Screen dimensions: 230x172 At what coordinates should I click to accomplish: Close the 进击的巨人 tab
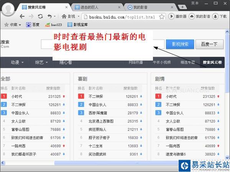(x=119, y=7)
